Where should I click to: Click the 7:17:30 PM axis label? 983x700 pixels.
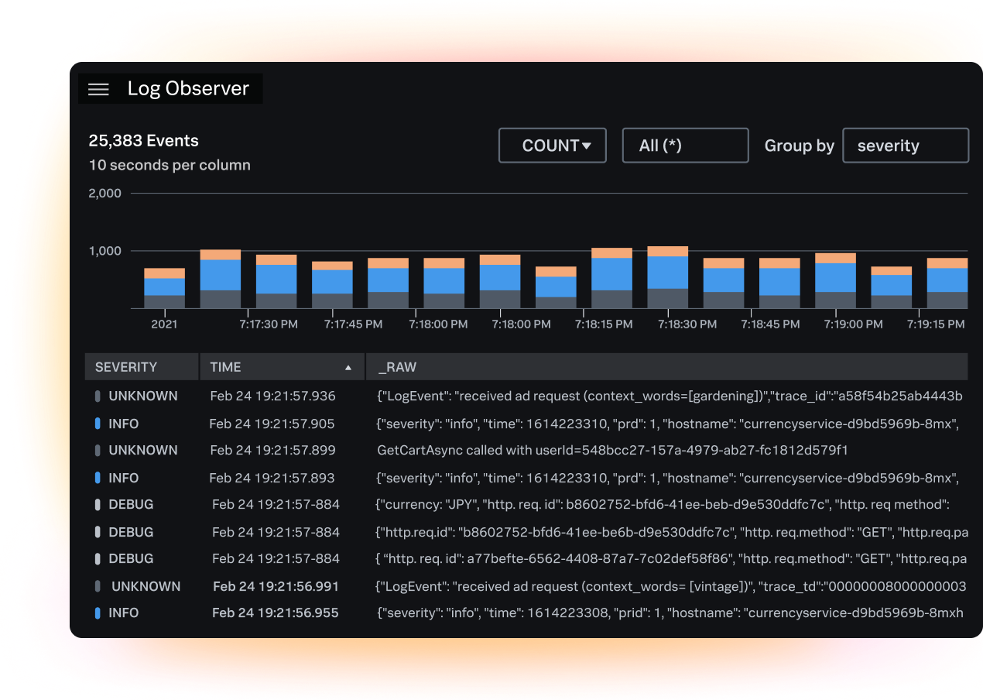coord(269,324)
